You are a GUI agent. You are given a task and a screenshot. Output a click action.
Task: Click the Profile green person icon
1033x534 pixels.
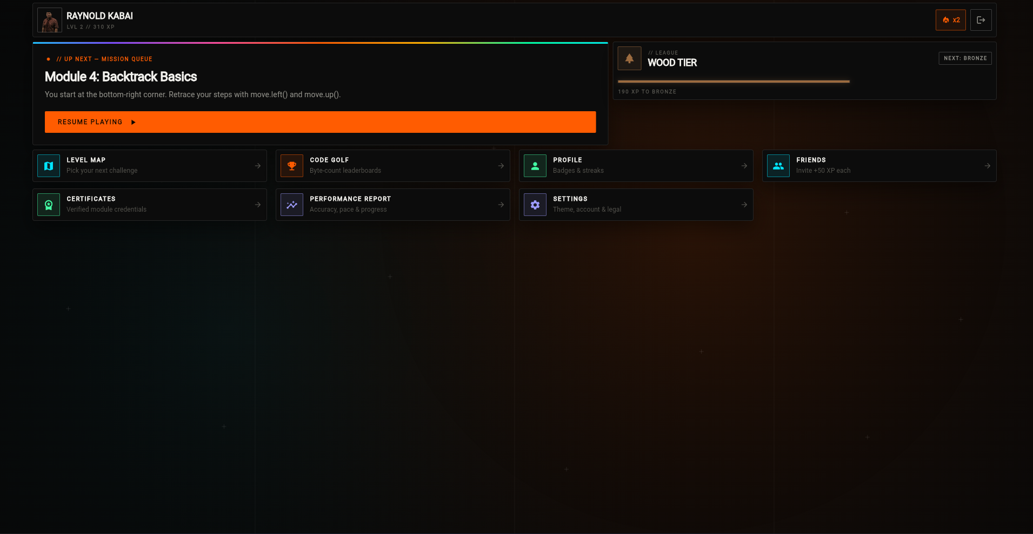click(535, 166)
